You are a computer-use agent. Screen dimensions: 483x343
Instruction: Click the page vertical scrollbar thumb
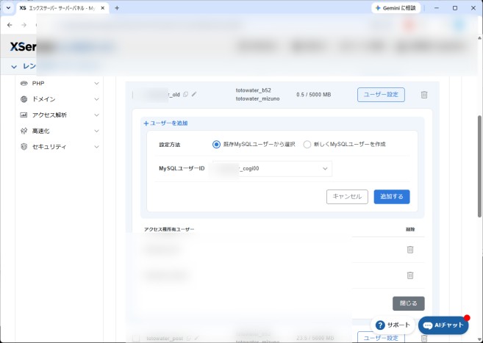click(x=479, y=166)
